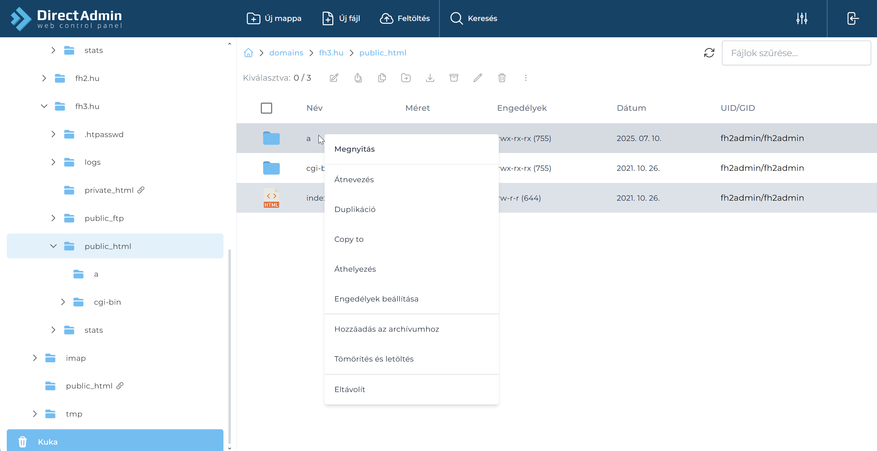The image size is (877, 451).
Task: Expand the tmp tree folder
Action: [35, 414]
